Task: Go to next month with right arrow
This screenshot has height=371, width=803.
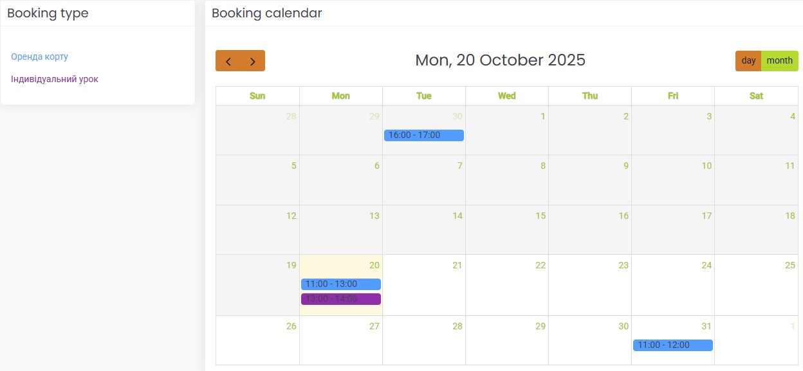Action: tap(253, 61)
